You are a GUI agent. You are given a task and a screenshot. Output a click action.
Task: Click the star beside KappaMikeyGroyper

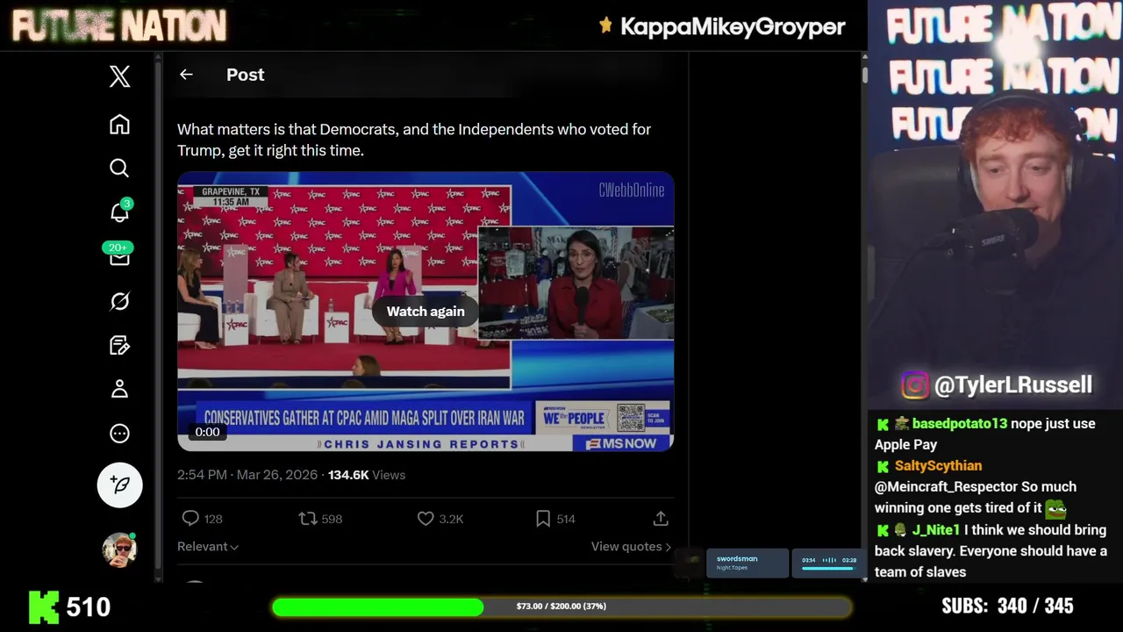pyautogui.click(x=605, y=25)
